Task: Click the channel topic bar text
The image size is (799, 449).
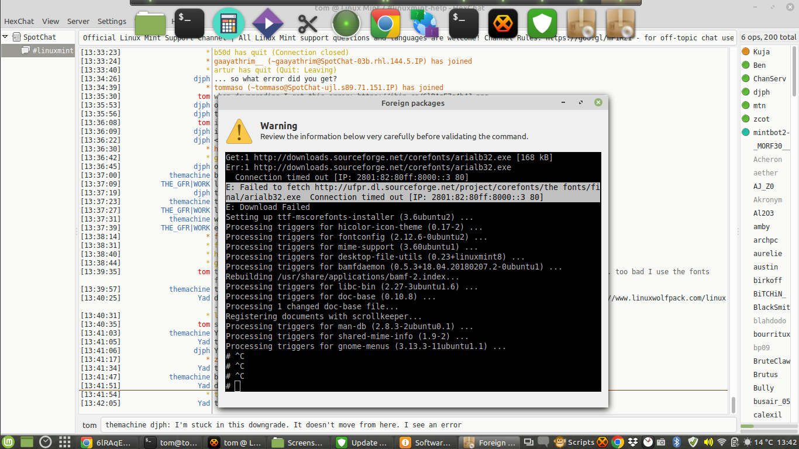Action: [408, 37]
